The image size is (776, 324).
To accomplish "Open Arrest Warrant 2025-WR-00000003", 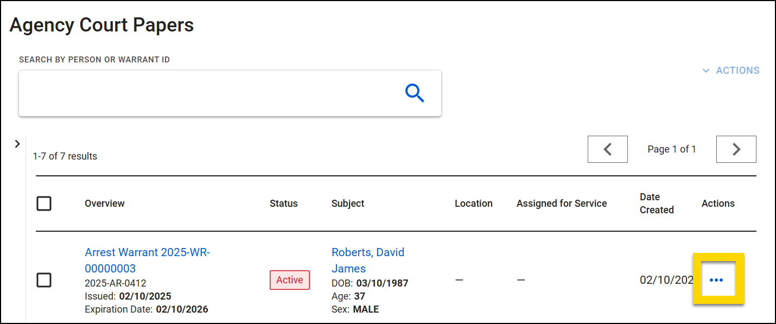I will (147, 260).
